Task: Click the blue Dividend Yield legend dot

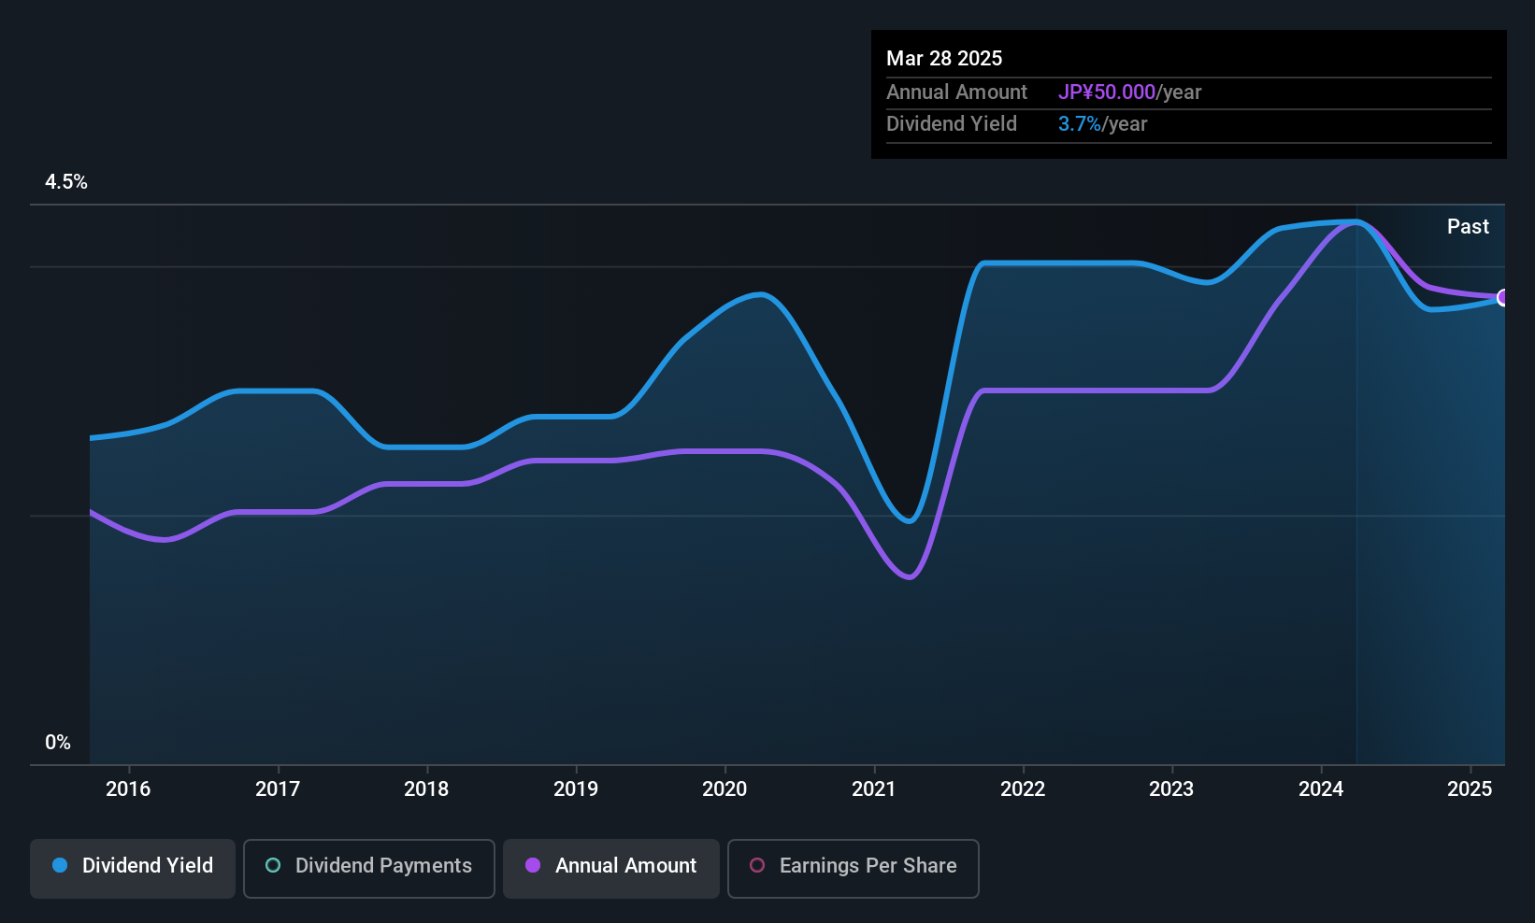Action: coord(60,865)
